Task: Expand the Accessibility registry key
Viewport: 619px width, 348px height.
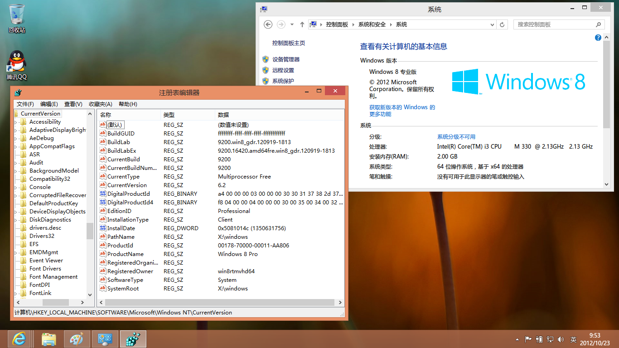Action: tap(16, 122)
